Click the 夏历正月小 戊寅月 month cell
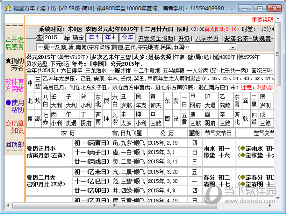 coord(49,152)
